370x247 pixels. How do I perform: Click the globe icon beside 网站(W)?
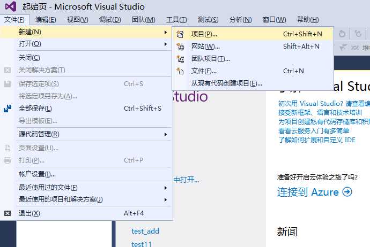point(181,47)
